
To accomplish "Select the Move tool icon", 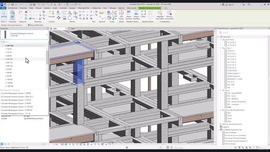I will point(59,18).
